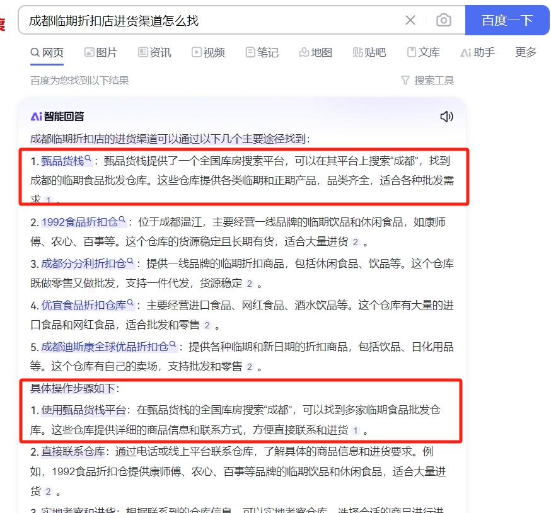Screen dimensions: 551x513
Task: Click citation 2 after 适合大量进货 in item 2
Action: tap(356, 242)
